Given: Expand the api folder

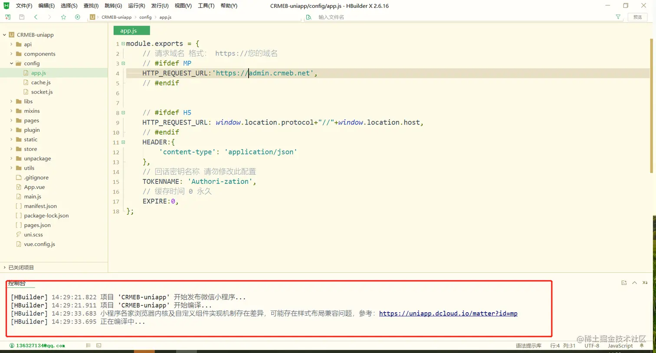Looking at the screenshot, I should (x=11, y=44).
